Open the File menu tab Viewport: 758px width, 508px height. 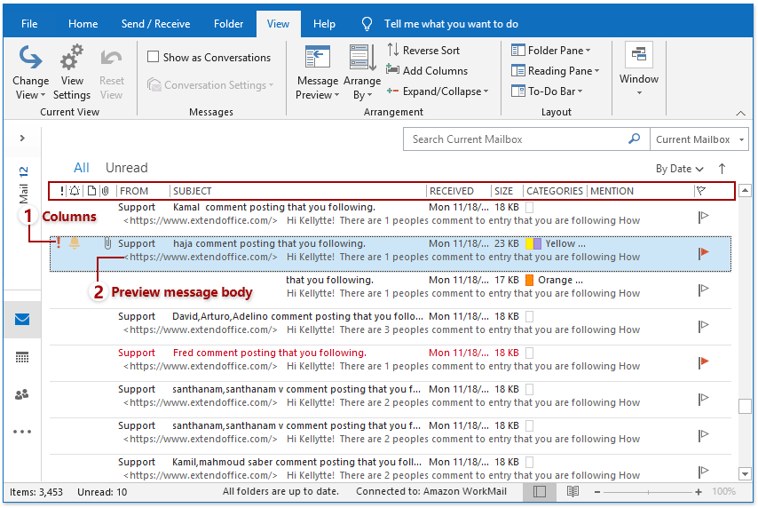[x=29, y=24]
